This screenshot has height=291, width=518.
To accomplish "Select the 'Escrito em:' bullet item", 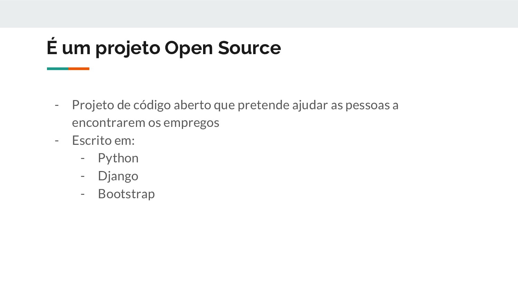I will point(103,140).
